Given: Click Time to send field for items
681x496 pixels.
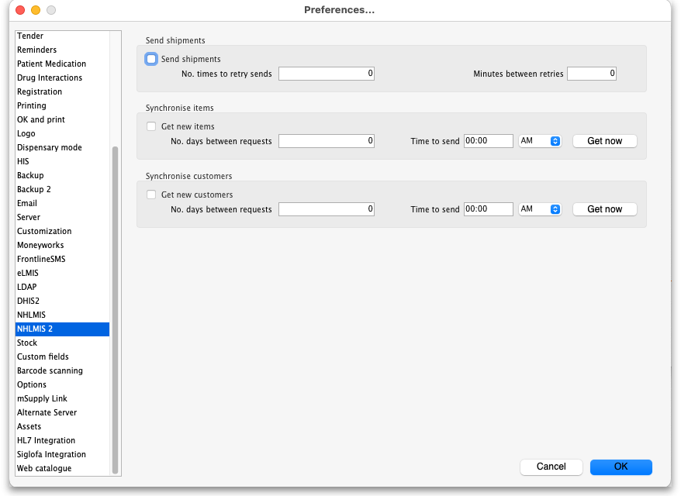Looking at the screenshot, I should [488, 141].
